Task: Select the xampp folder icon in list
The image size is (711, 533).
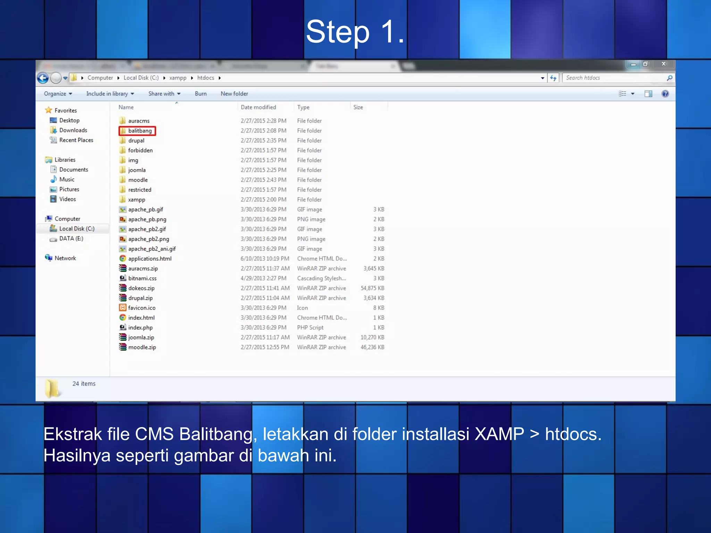Action: (123, 200)
